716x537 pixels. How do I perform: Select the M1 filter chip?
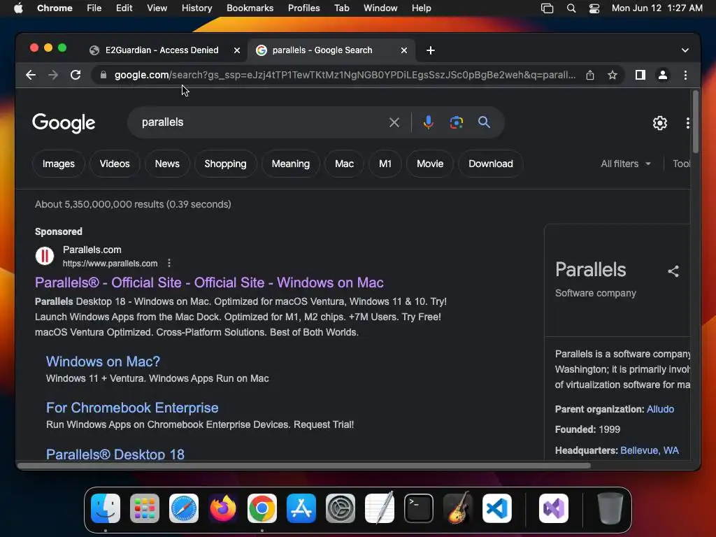click(x=385, y=164)
